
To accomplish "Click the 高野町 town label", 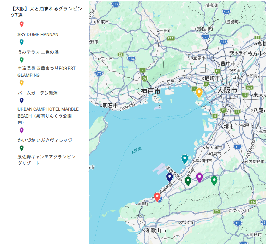I will click(x=255, y=235).
